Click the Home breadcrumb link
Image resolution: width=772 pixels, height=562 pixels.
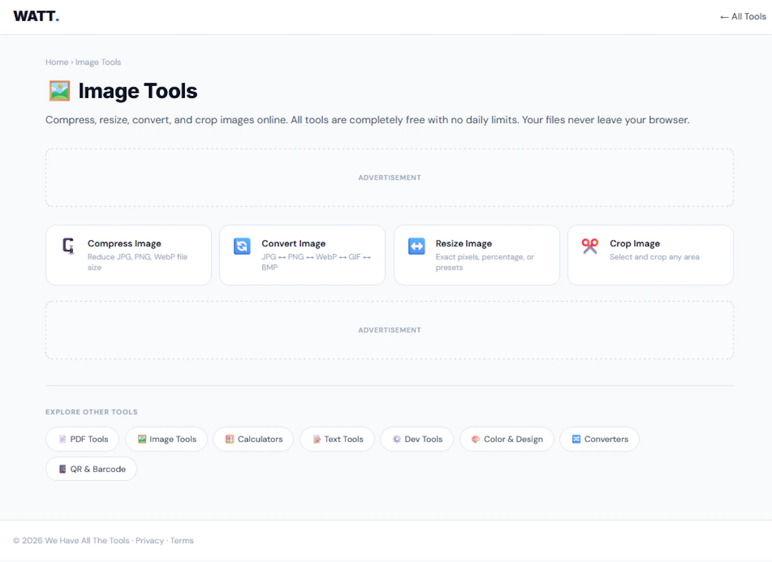coord(57,62)
